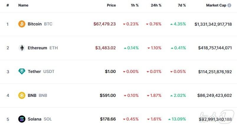The image size is (237, 127).
Task: Open the Tether name link
Action: (x=34, y=71)
